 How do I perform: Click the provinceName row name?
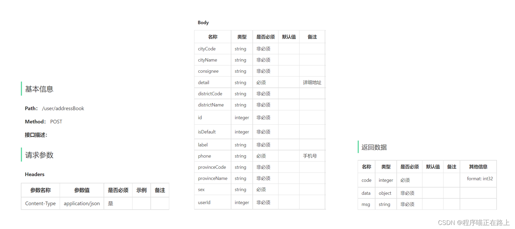coord(213,178)
